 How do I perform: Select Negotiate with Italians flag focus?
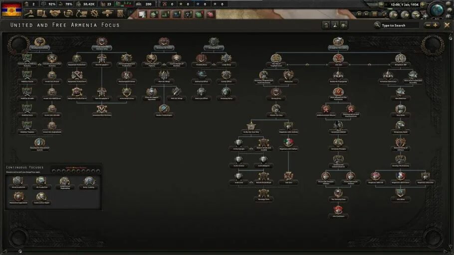(x=288, y=144)
